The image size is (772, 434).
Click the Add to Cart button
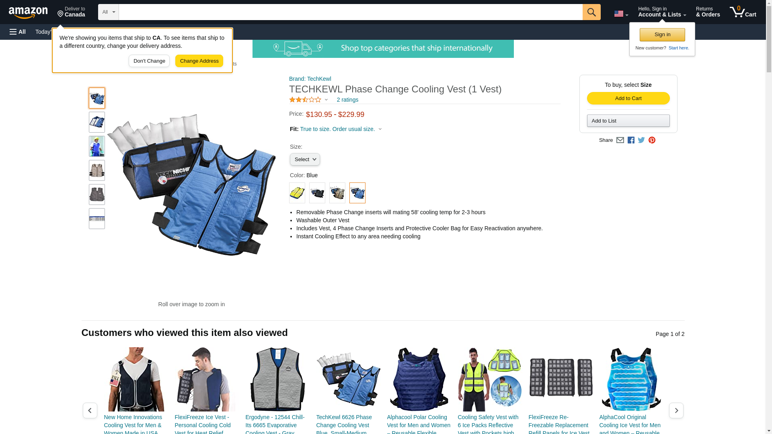tap(628, 98)
